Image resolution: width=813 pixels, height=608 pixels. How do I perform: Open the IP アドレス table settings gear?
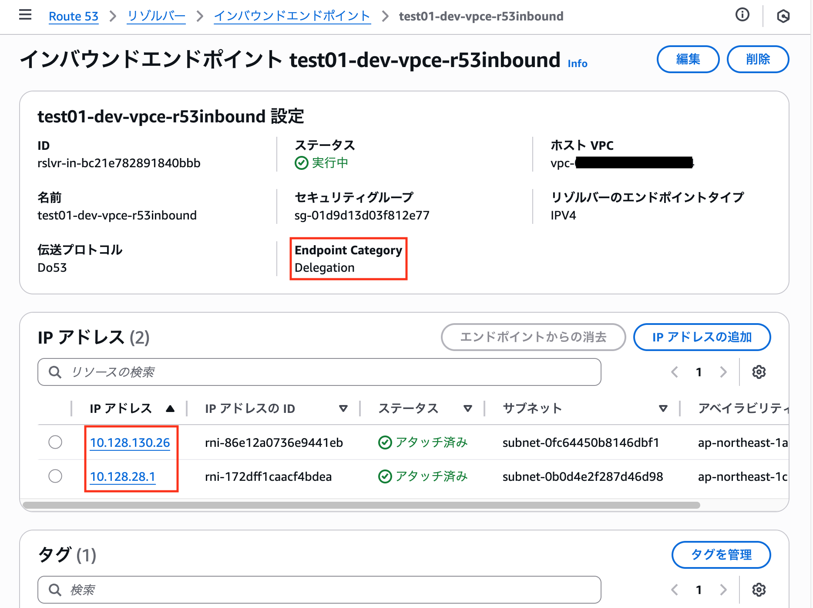coord(759,372)
